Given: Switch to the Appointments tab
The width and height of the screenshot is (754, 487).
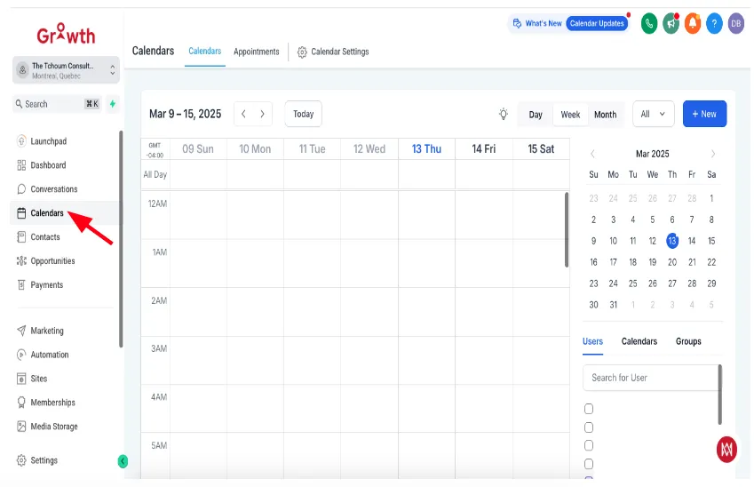Looking at the screenshot, I should (x=257, y=52).
